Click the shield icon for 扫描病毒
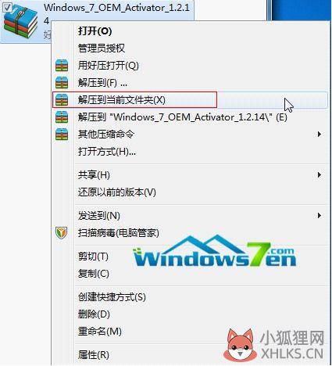 coord(62,232)
